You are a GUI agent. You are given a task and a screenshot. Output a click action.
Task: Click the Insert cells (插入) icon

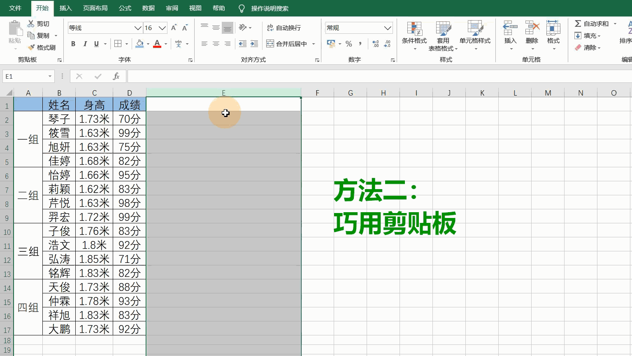pos(510,28)
